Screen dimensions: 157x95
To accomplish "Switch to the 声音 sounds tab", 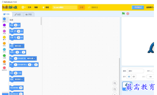I will 29,15.
